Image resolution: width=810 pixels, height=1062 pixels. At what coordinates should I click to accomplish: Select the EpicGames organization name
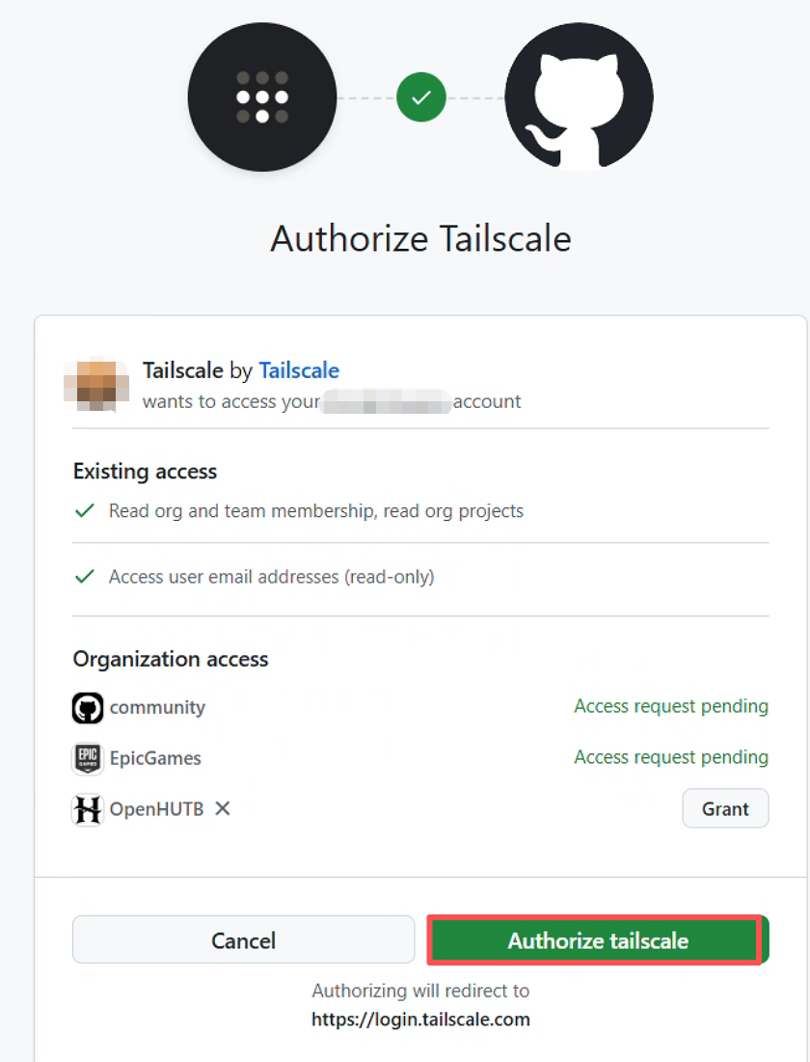tap(155, 758)
